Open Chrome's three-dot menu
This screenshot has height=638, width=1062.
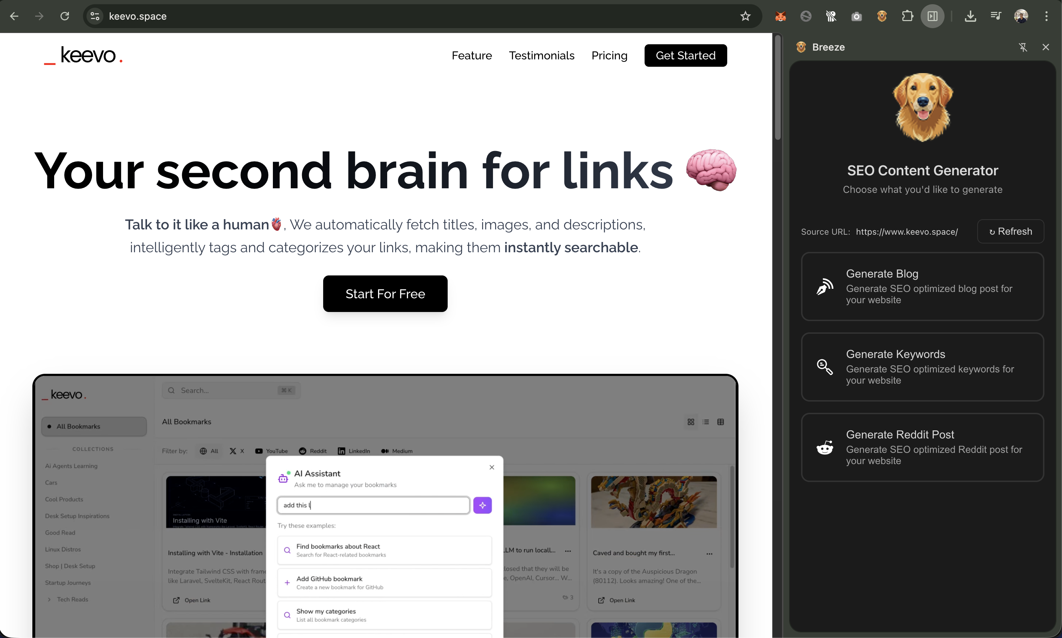click(x=1047, y=17)
